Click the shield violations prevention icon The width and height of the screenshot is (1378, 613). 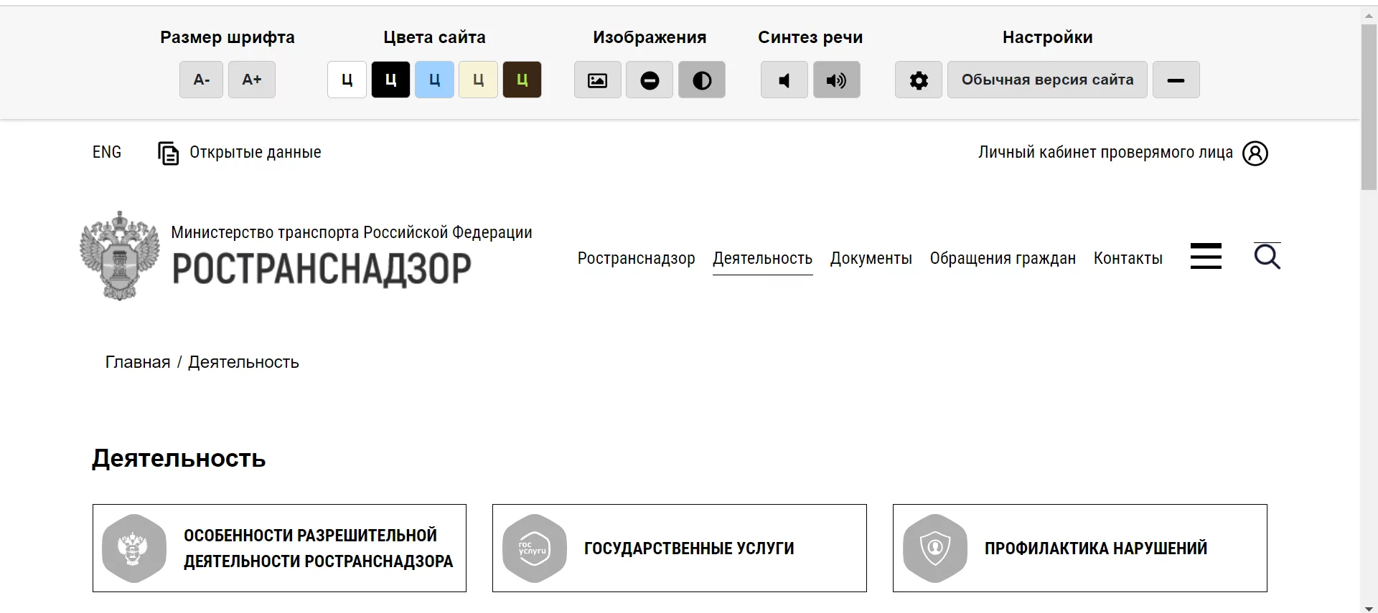coord(934,548)
